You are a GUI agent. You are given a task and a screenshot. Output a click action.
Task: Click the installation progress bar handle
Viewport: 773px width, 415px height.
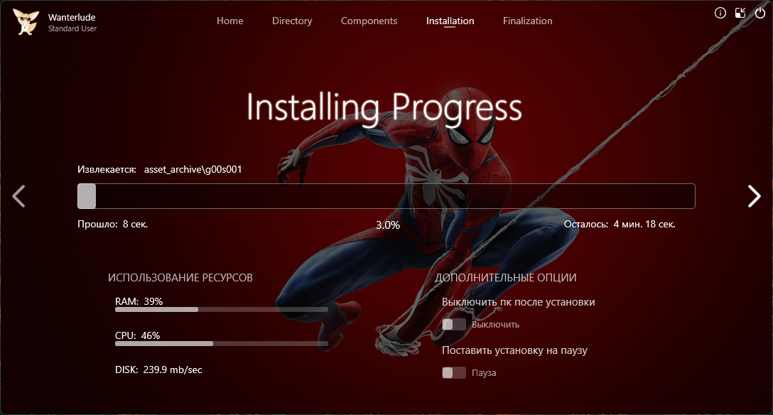click(87, 196)
